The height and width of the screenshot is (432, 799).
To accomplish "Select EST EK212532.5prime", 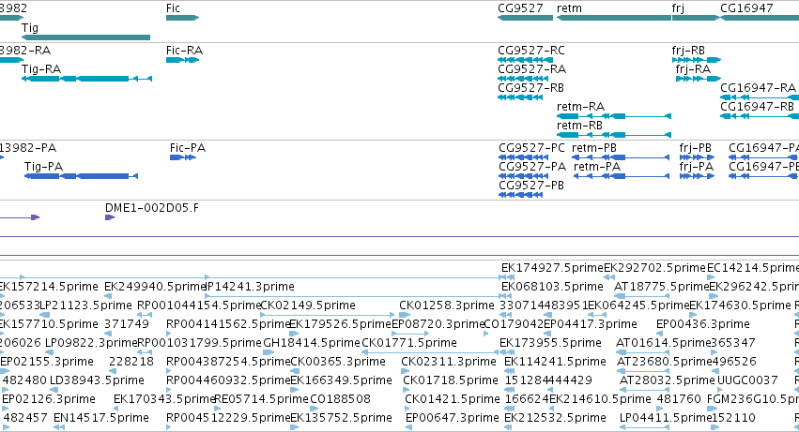I will (x=556, y=418).
